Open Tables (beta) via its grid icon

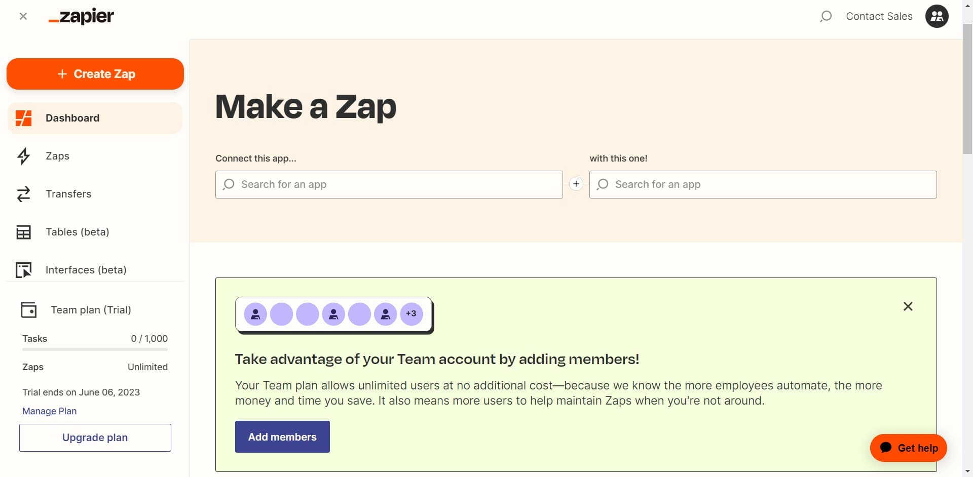(x=23, y=232)
